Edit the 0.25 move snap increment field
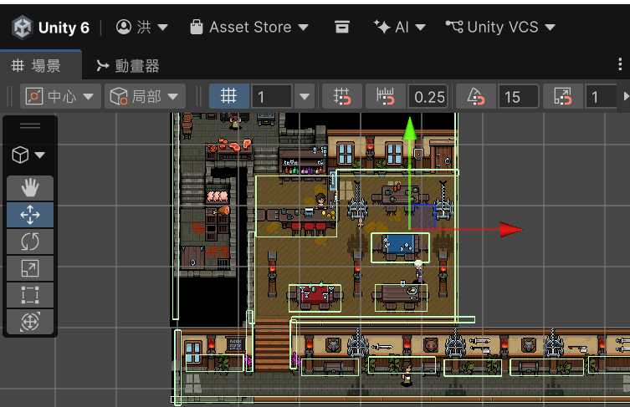This screenshot has height=407, width=630. (x=428, y=97)
